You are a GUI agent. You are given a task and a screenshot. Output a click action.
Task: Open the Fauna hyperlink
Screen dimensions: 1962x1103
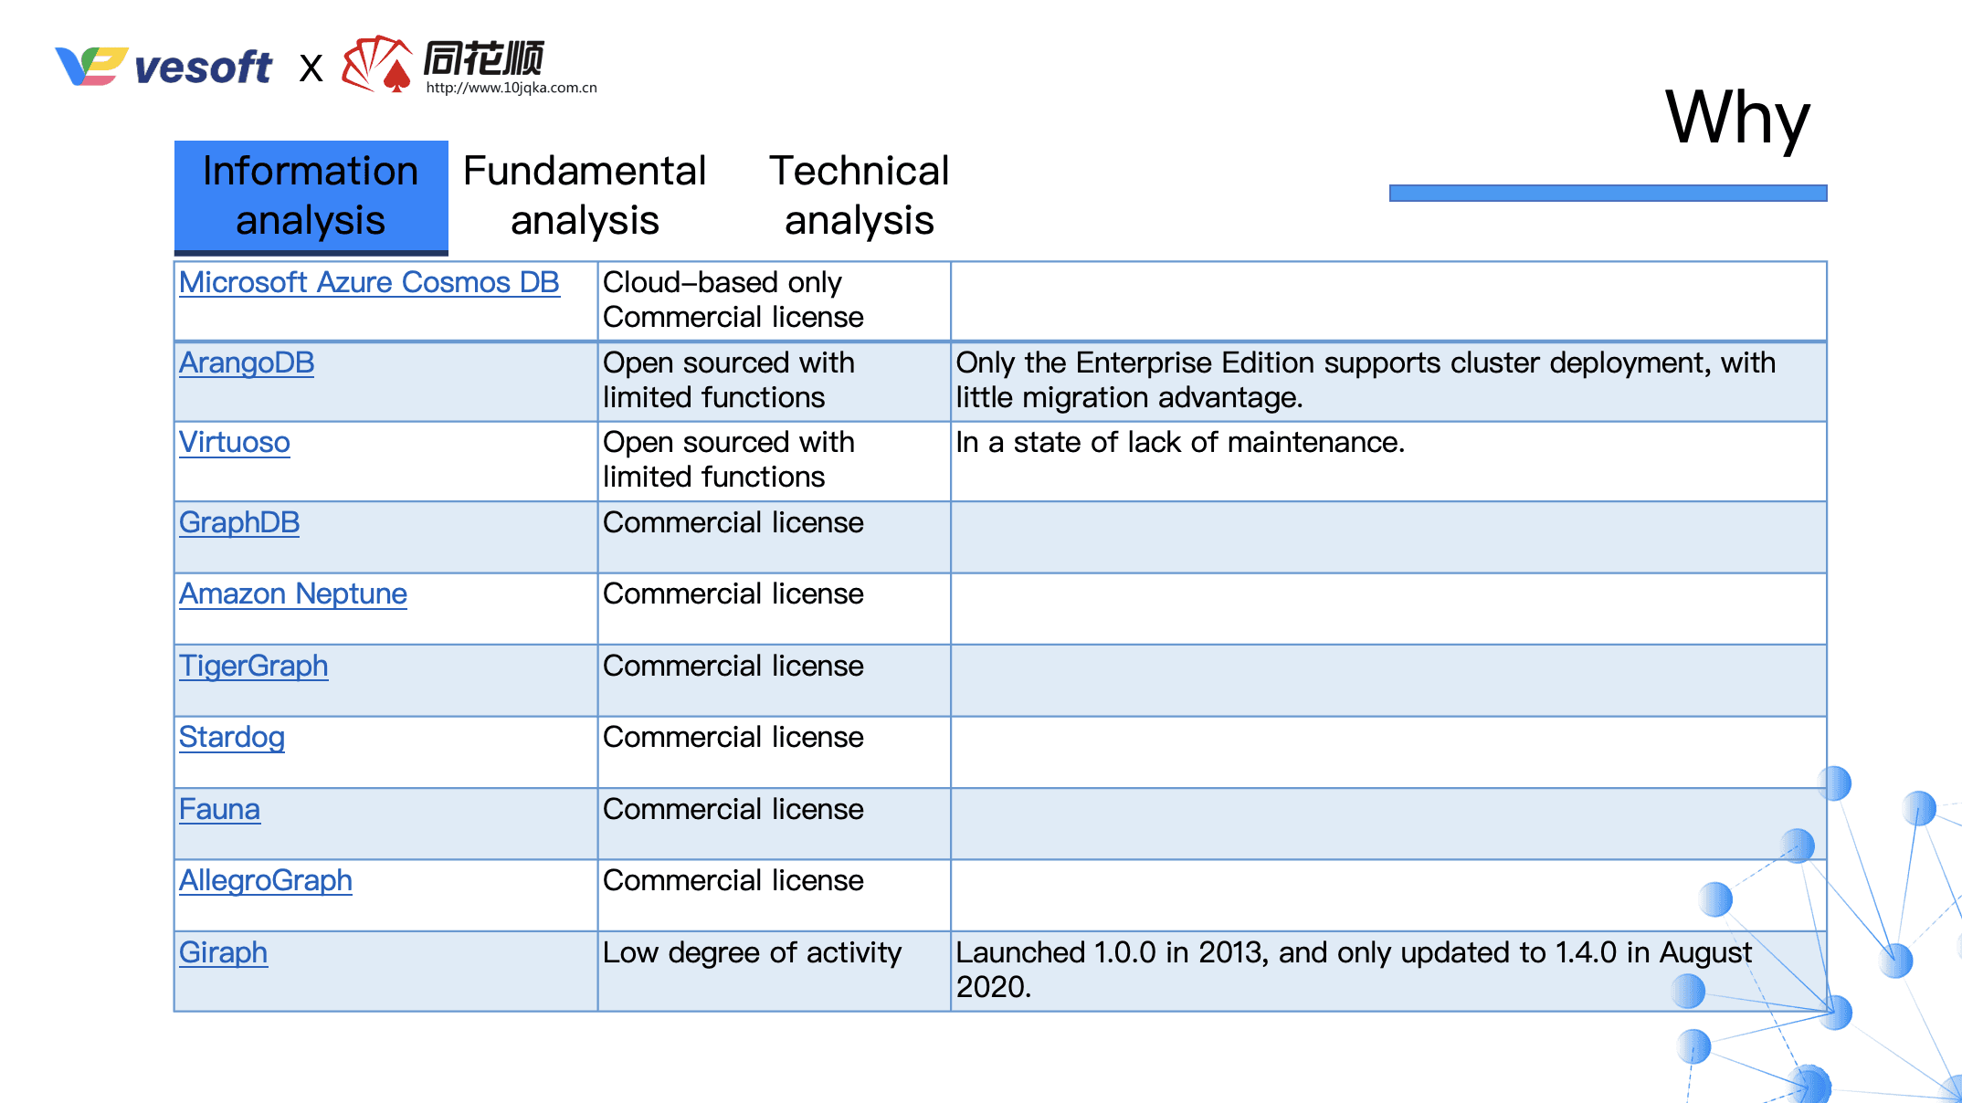[219, 809]
